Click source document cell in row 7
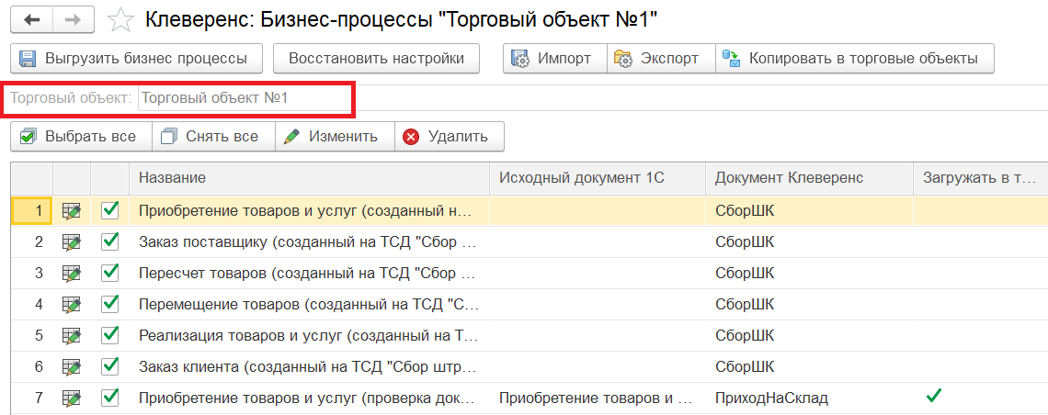 [598, 398]
